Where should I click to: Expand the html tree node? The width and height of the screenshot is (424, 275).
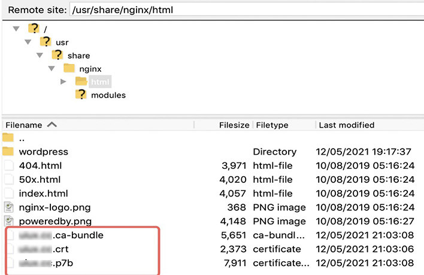click(63, 81)
